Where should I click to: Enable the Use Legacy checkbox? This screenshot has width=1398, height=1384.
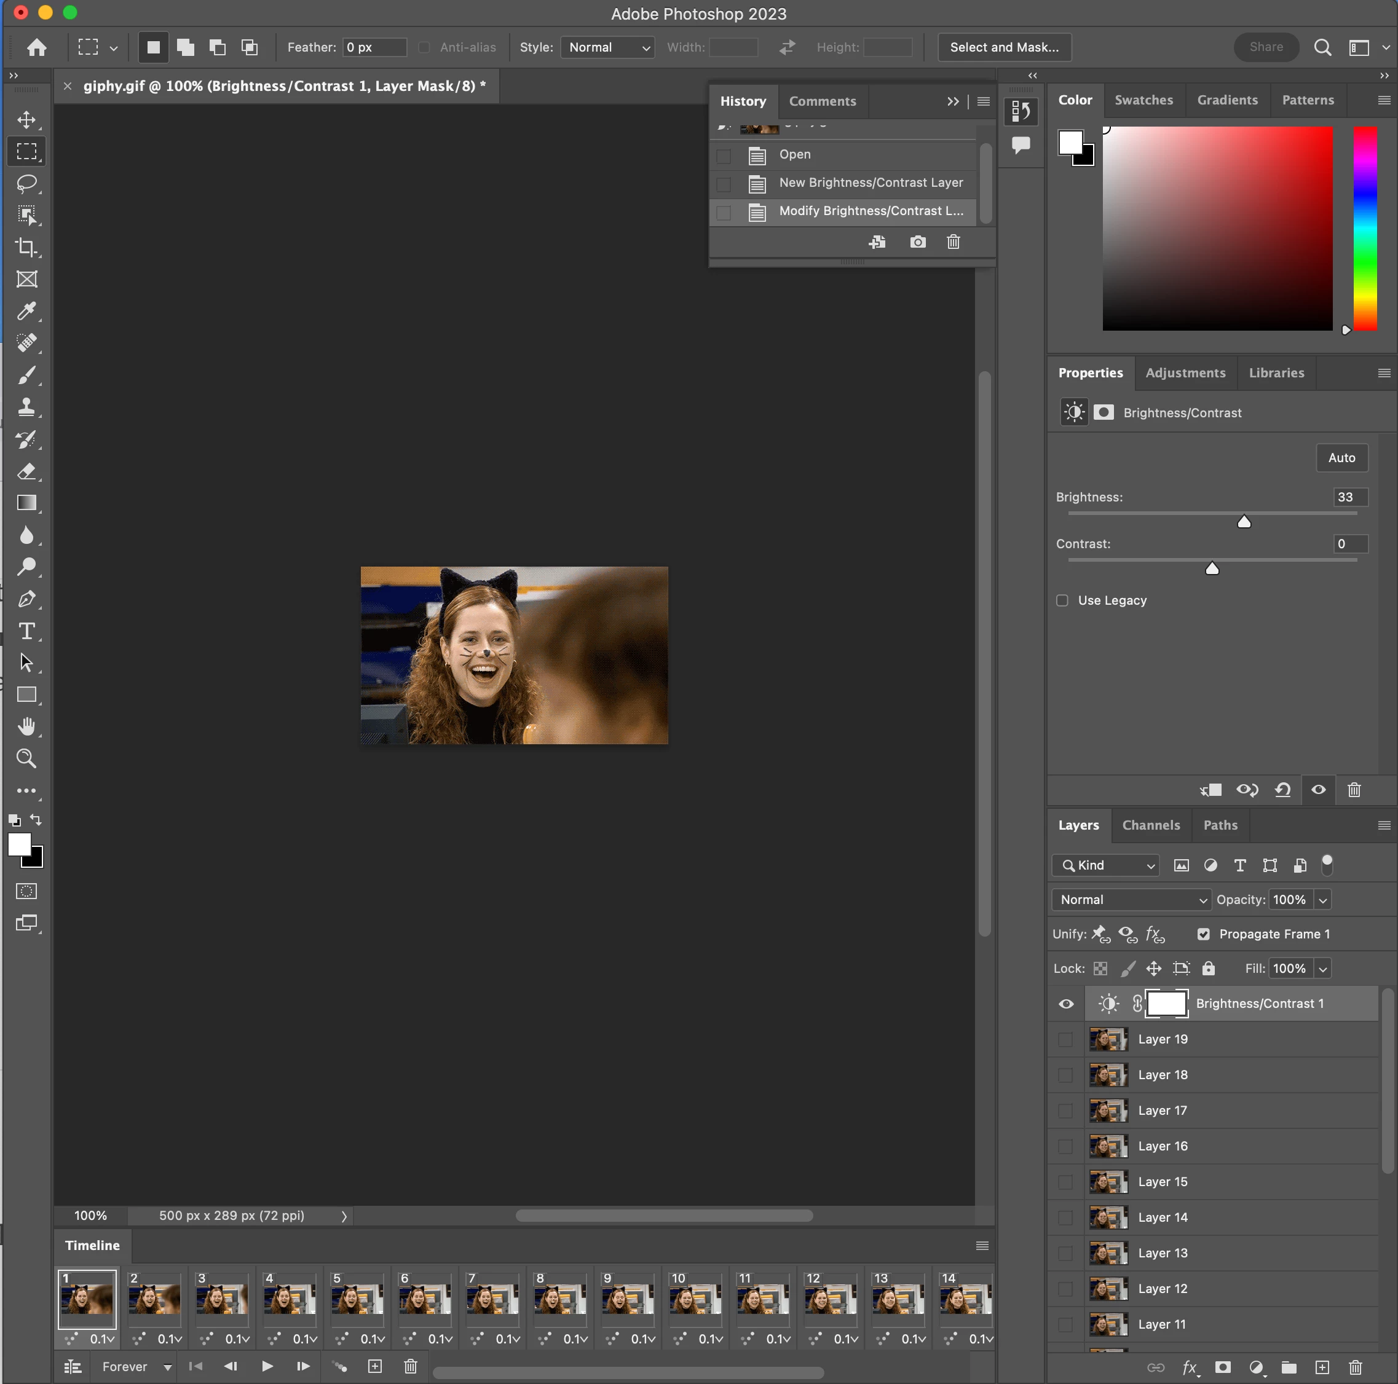click(1062, 600)
